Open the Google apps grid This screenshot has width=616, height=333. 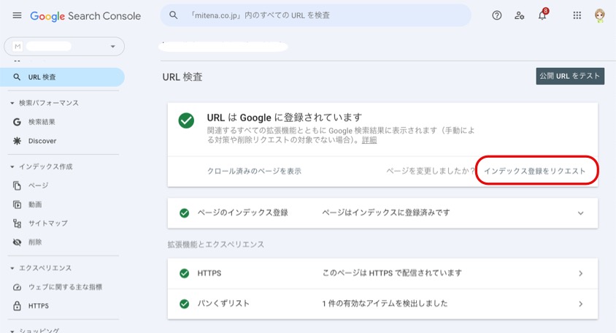tap(577, 15)
